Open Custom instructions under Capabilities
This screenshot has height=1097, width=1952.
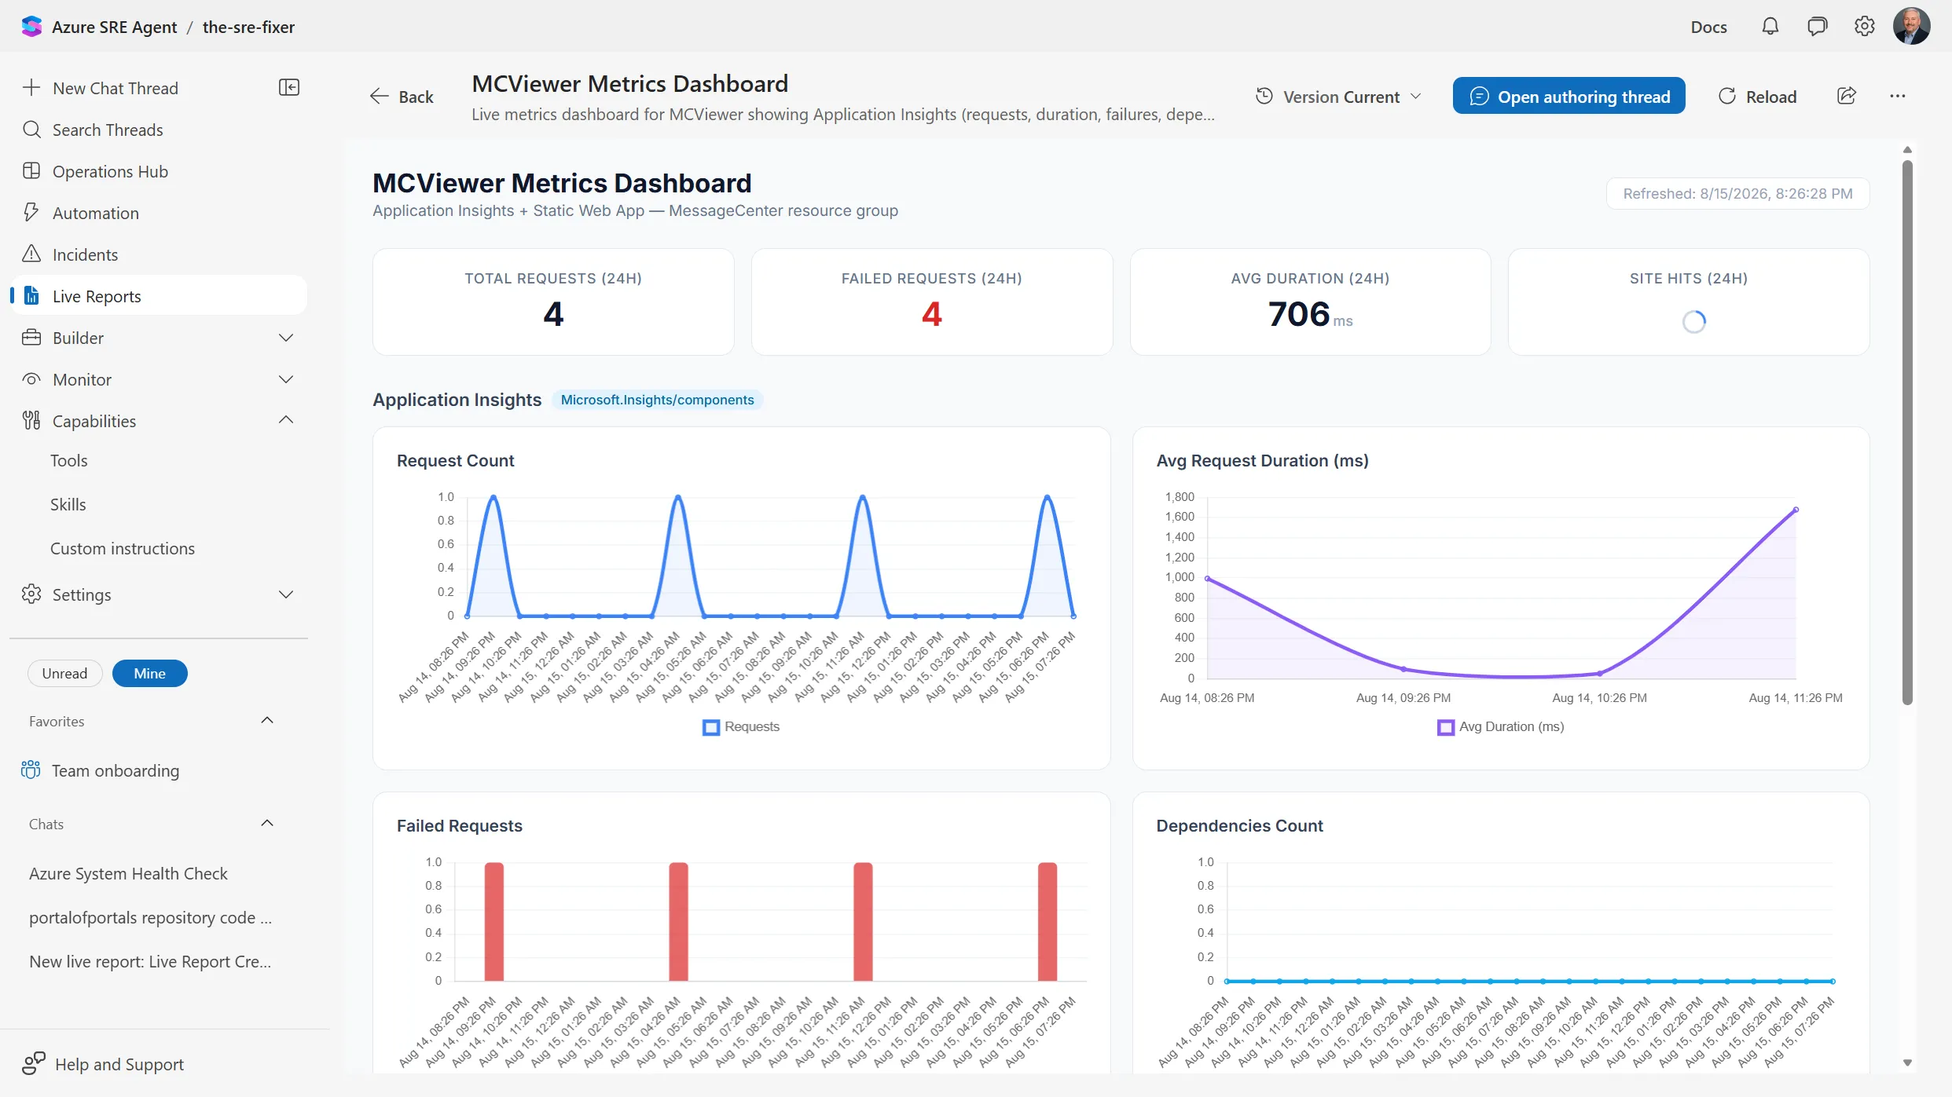(123, 548)
